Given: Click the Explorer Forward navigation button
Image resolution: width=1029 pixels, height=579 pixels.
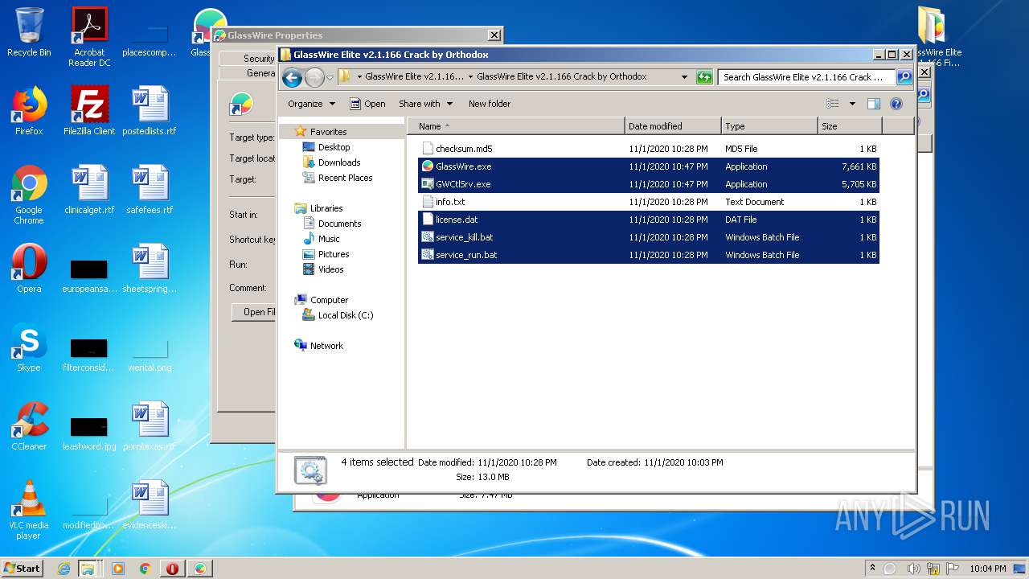Looking at the screenshot, I should pyautogui.click(x=314, y=77).
